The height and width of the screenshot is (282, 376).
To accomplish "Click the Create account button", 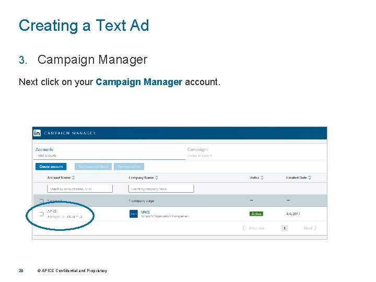I will pyautogui.click(x=51, y=167).
